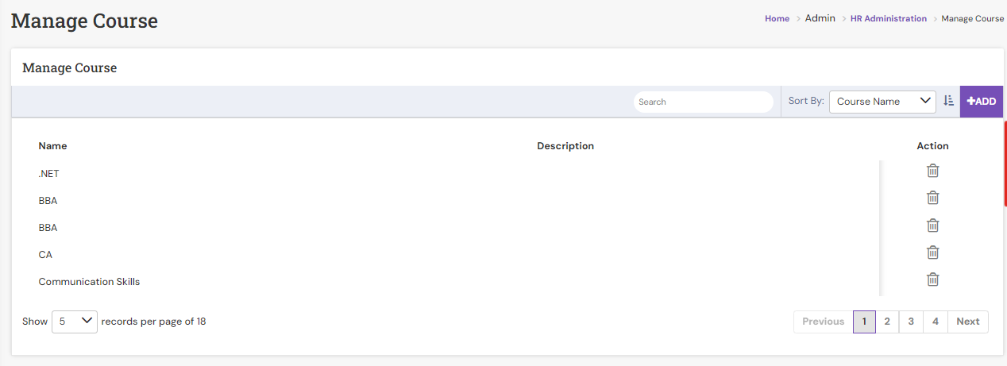
Task: Click the red scrollbar handle on the right edge
Action: 1005,164
